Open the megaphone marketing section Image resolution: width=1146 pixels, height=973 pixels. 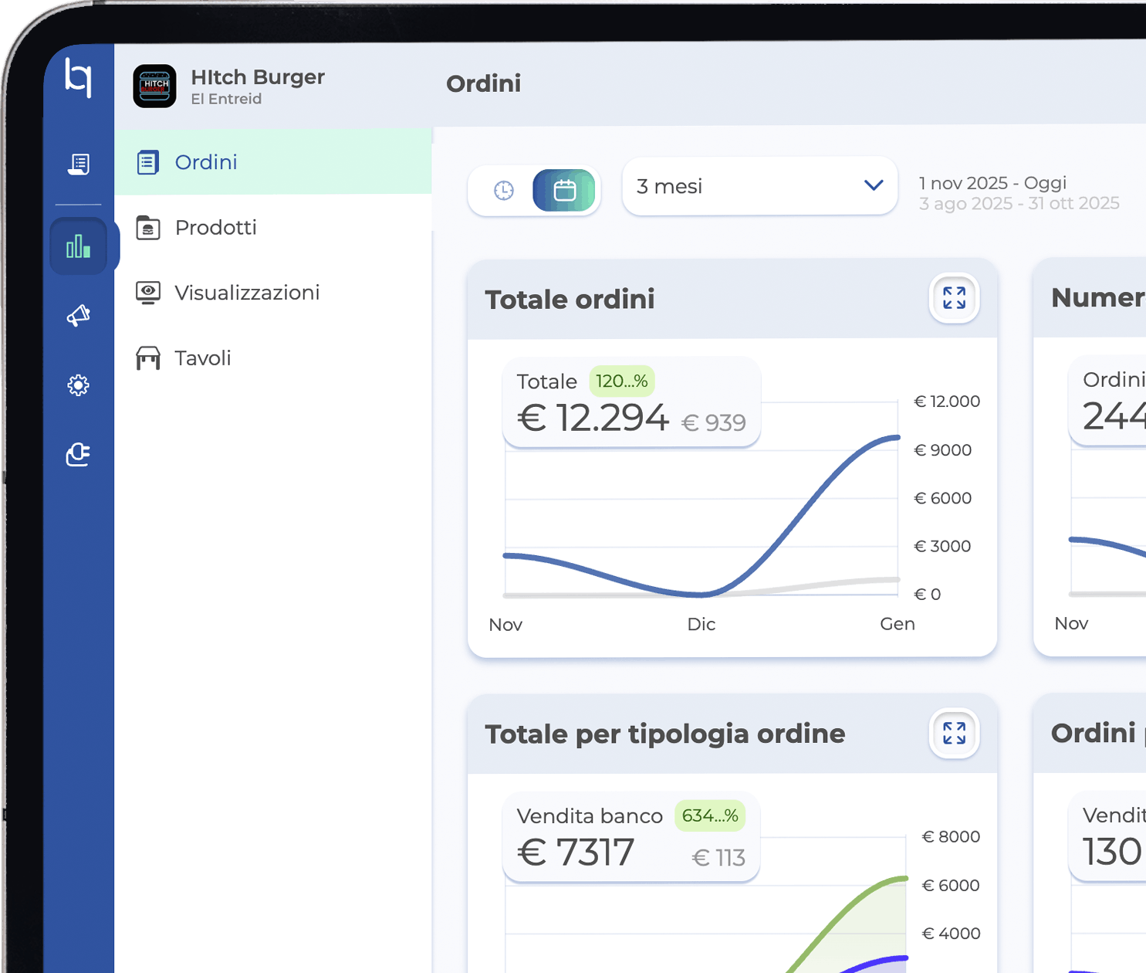[x=78, y=315]
